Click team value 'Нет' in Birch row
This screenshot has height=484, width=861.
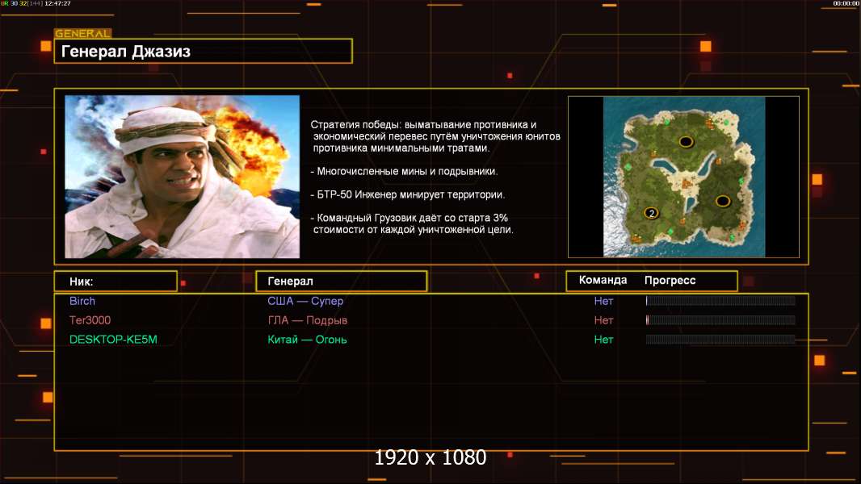(x=603, y=301)
